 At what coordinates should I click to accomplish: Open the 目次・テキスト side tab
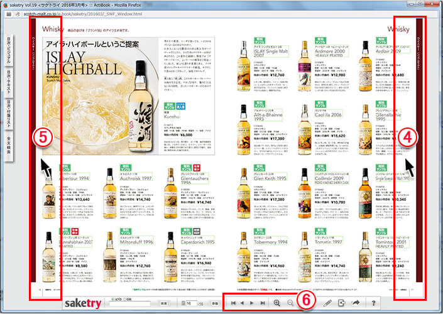[9, 82]
